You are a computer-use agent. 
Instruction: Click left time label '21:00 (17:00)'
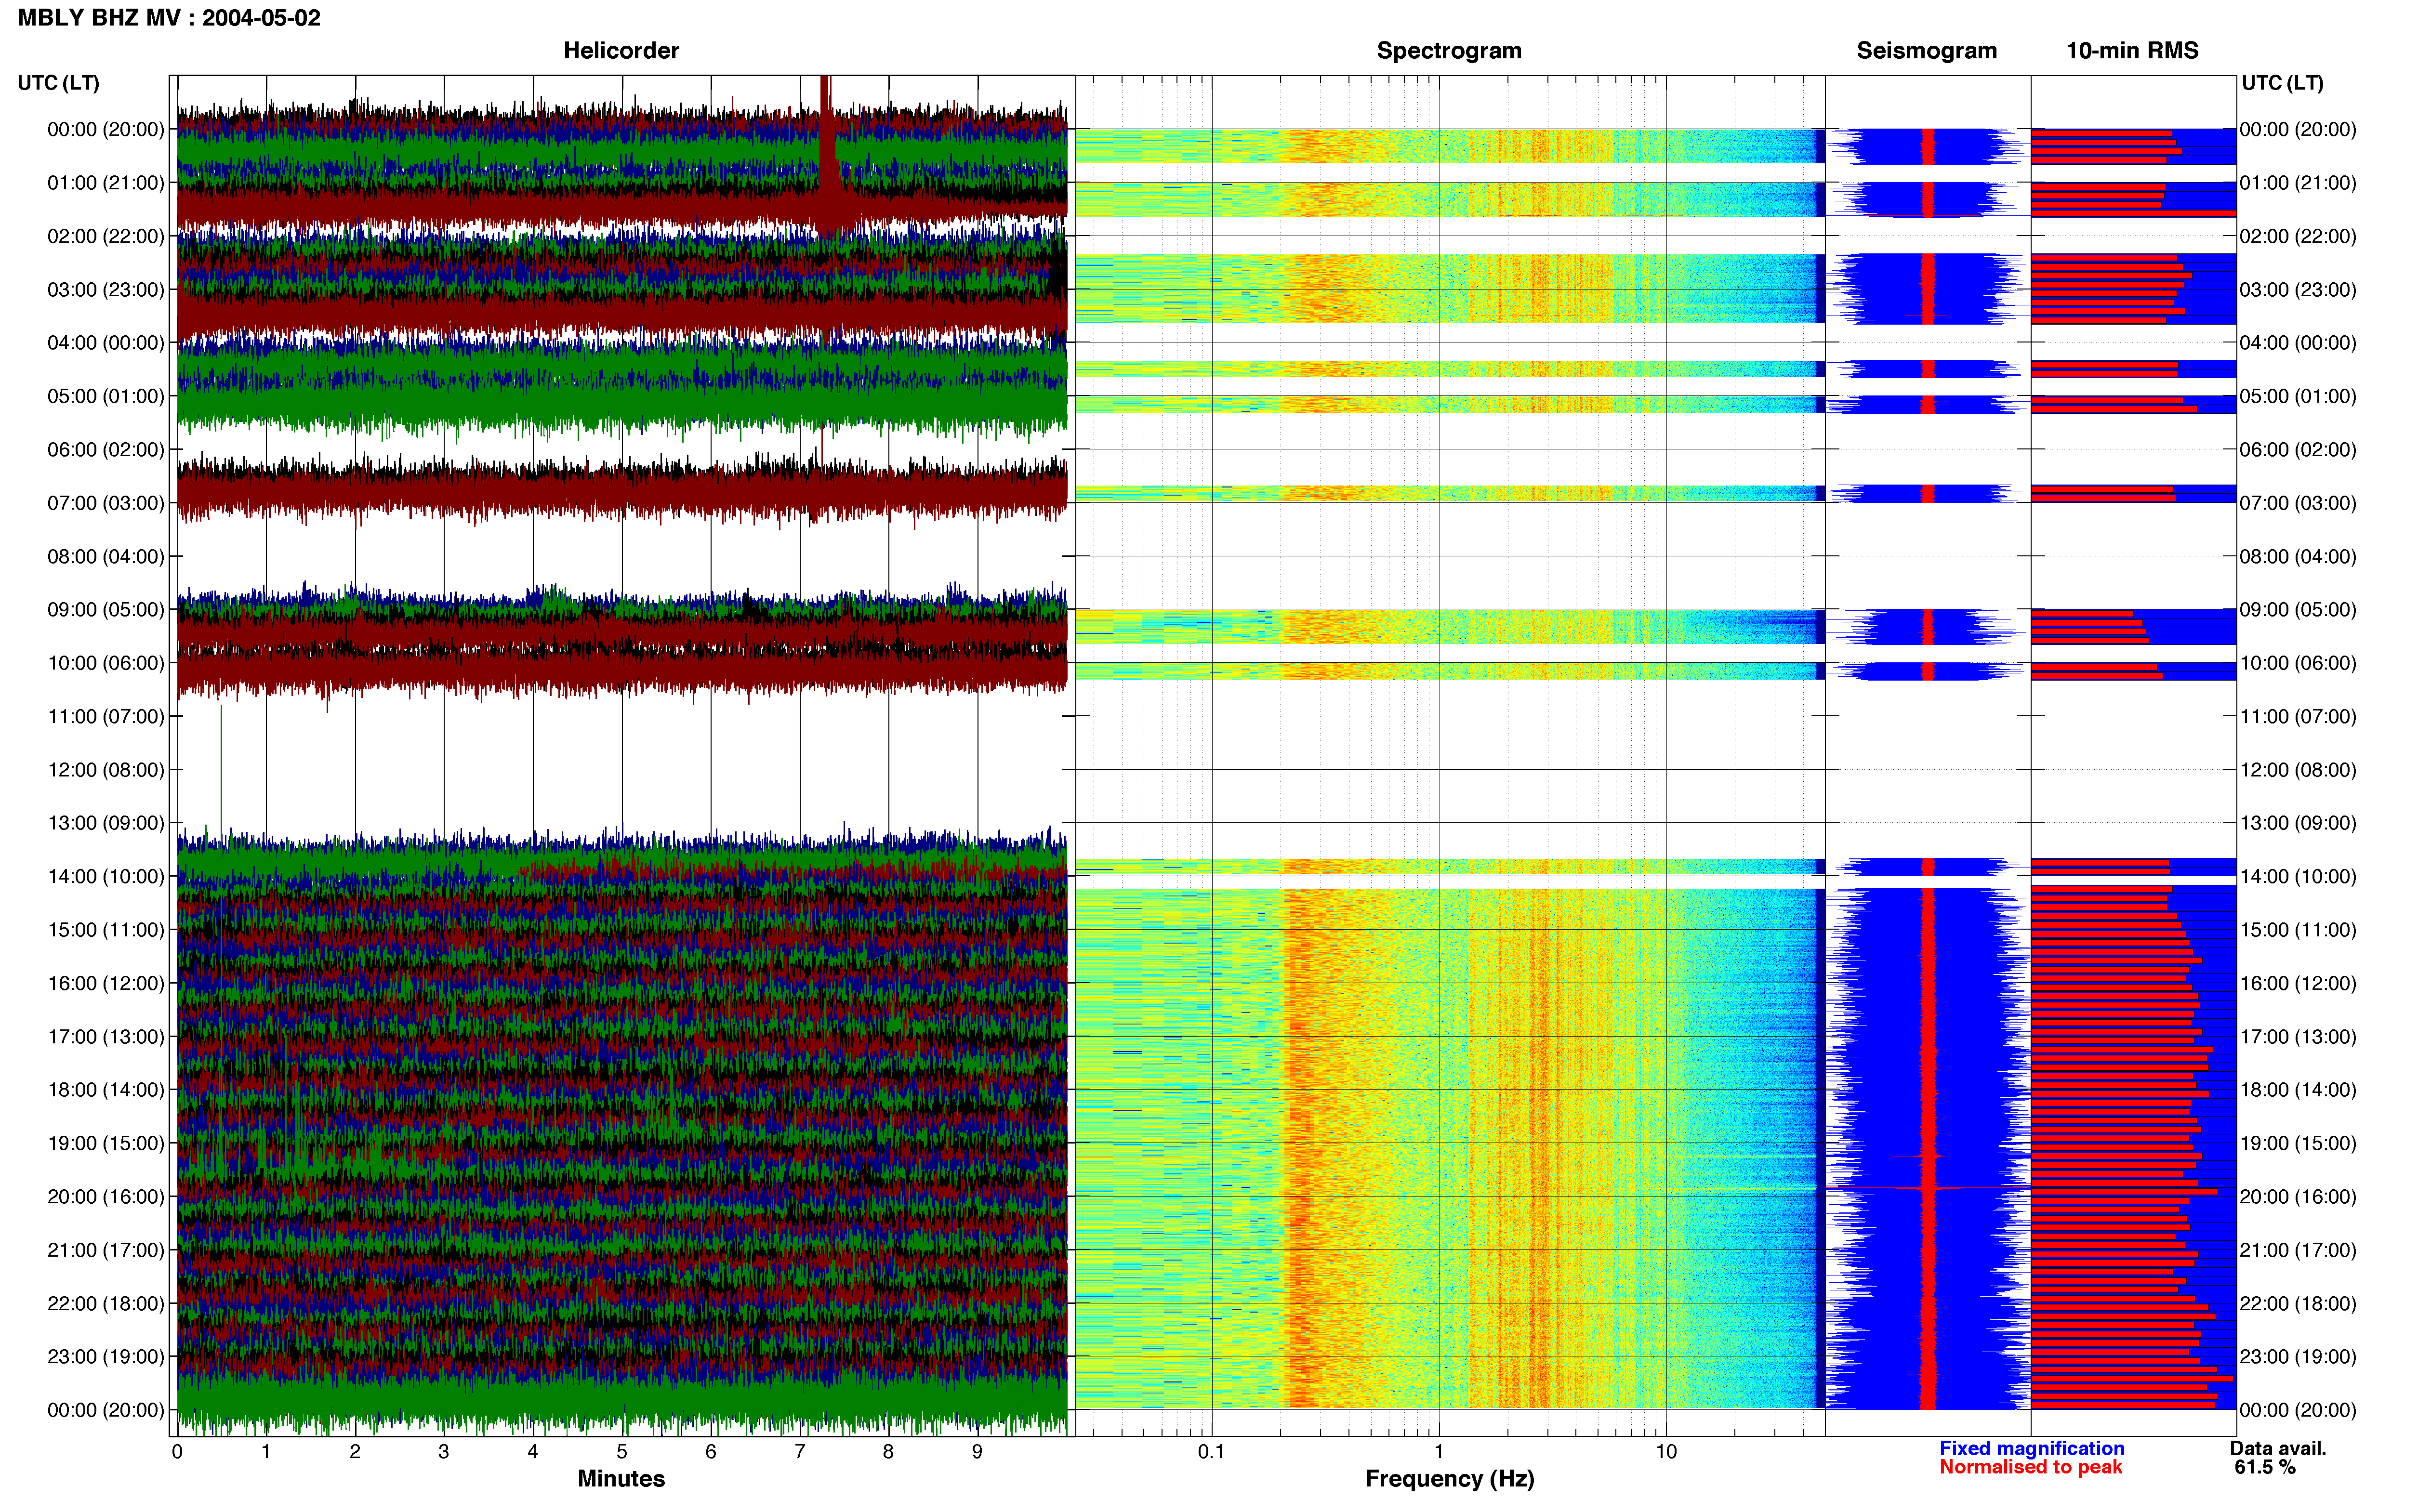106,1250
